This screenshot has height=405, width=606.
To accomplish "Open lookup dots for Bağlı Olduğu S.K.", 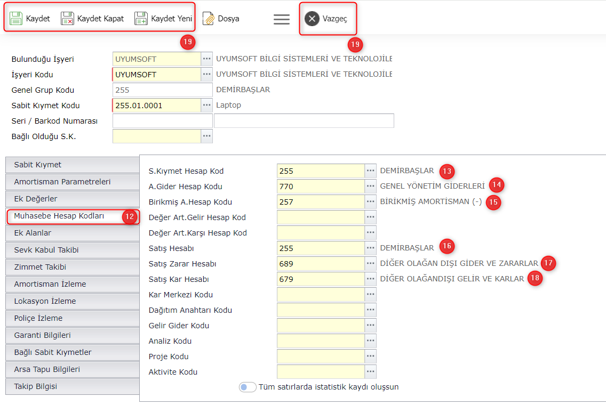I will point(206,136).
